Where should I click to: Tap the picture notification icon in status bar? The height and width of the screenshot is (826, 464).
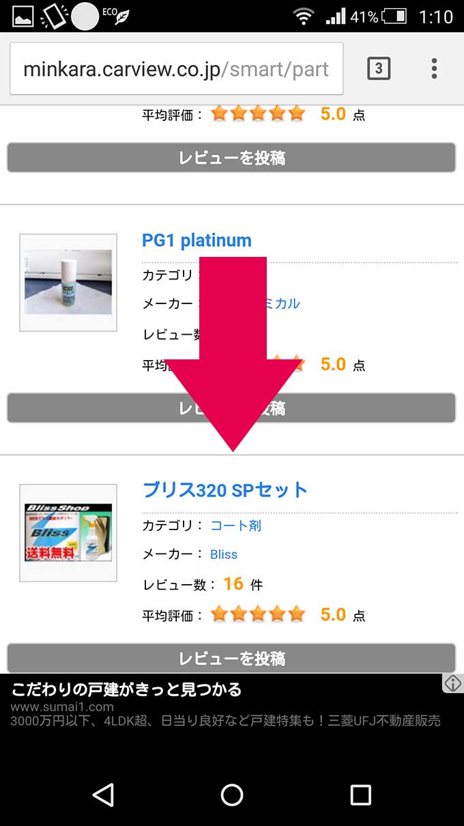click(23, 16)
